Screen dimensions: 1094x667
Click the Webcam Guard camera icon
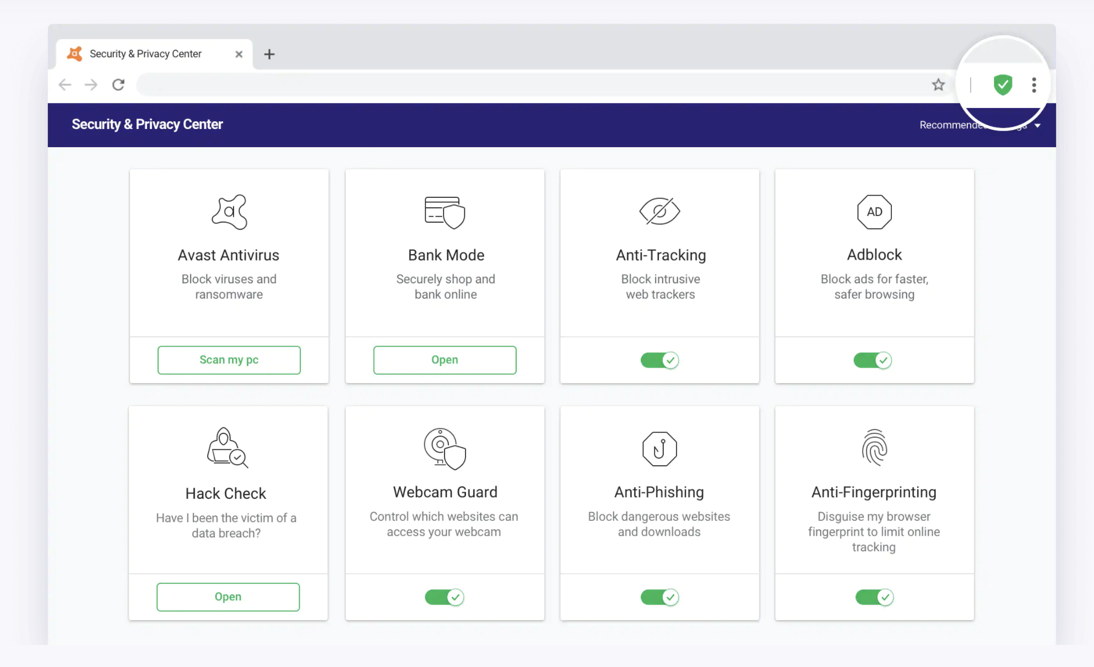point(445,448)
